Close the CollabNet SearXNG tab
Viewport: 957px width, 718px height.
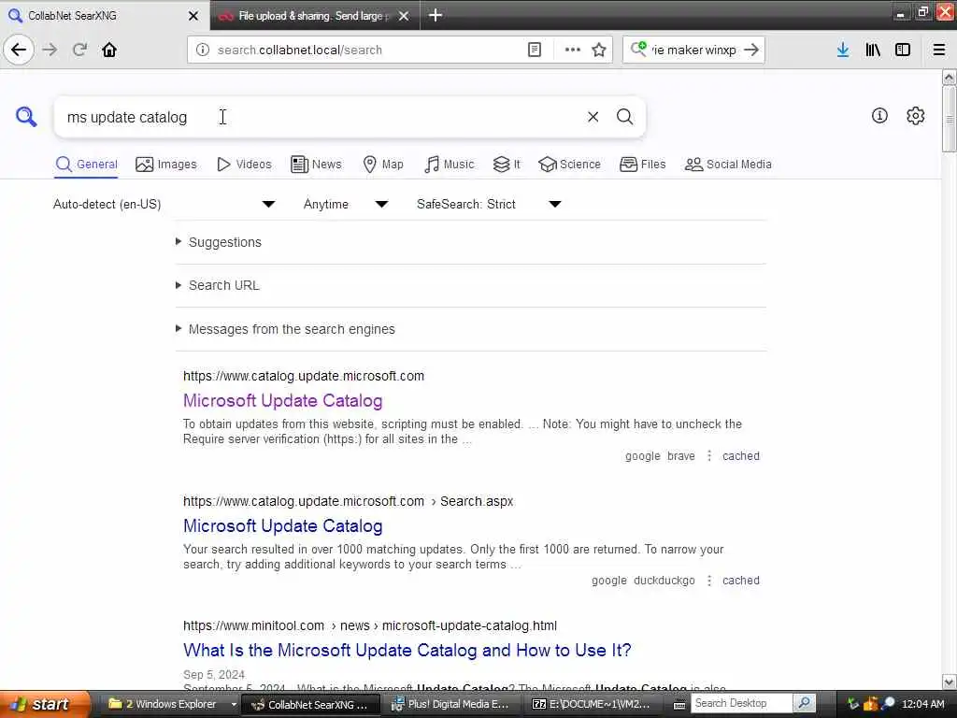pos(193,16)
